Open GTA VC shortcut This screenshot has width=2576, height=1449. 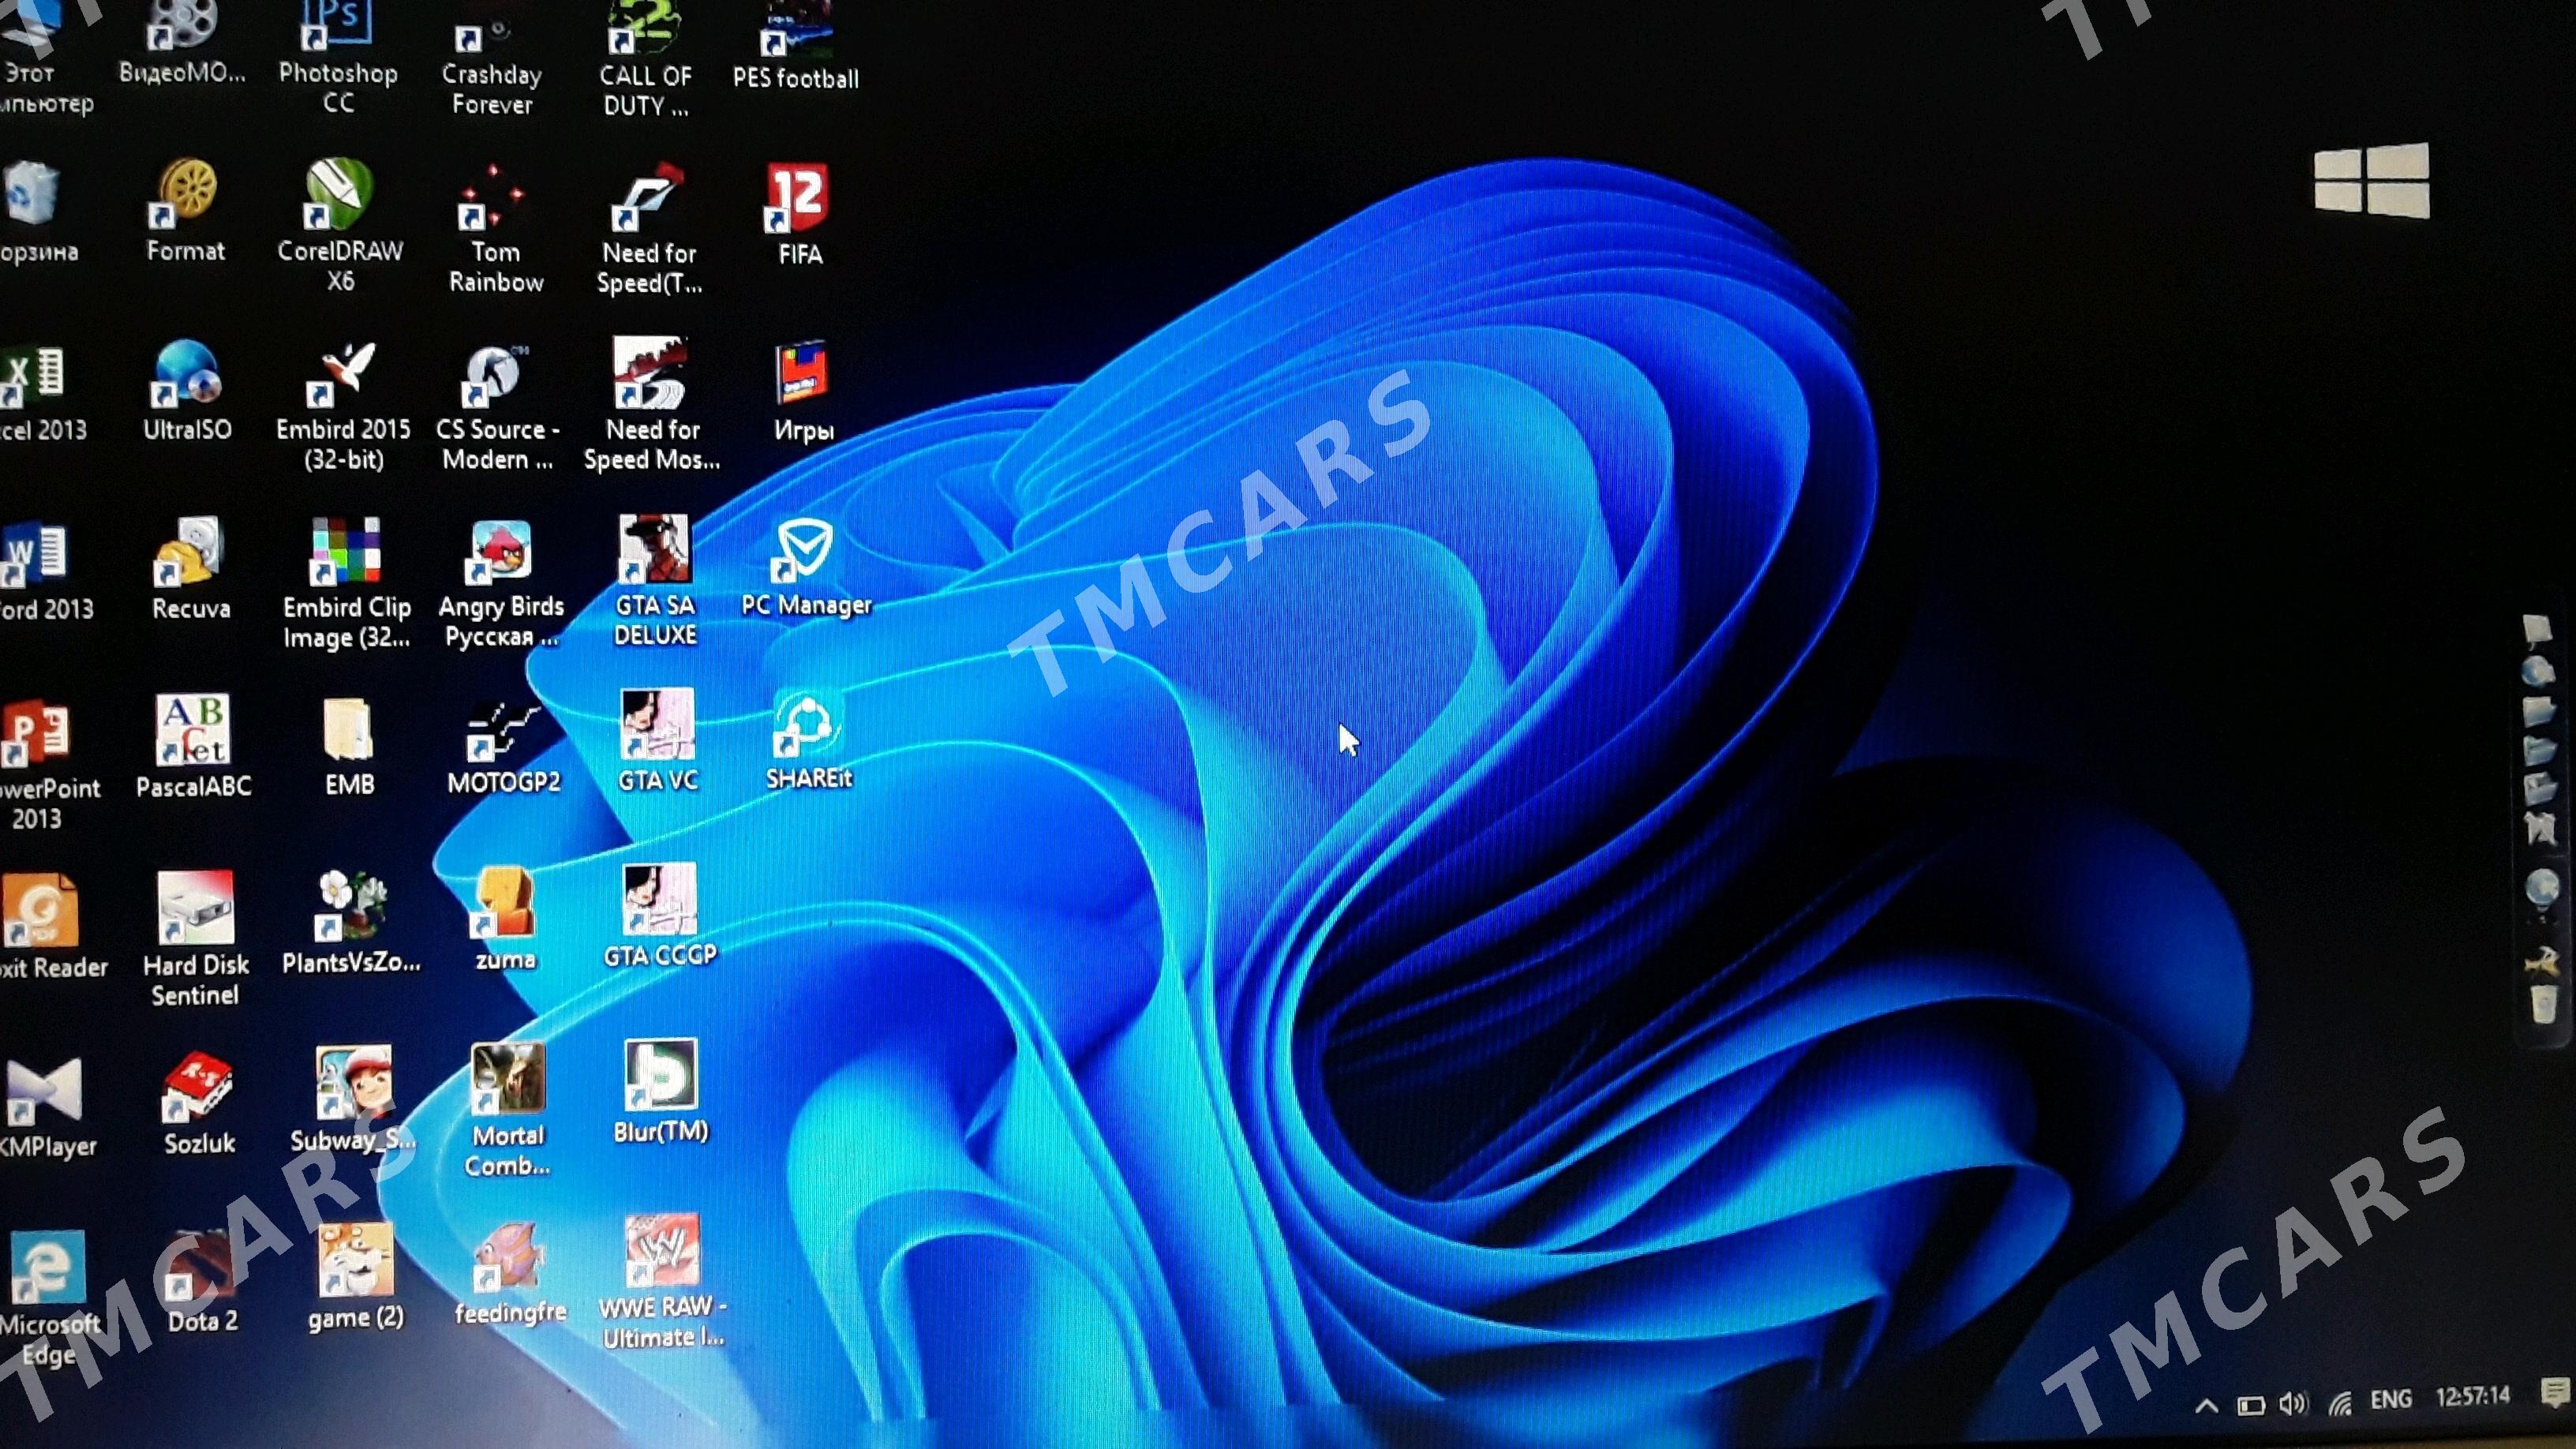click(x=657, y=741)
